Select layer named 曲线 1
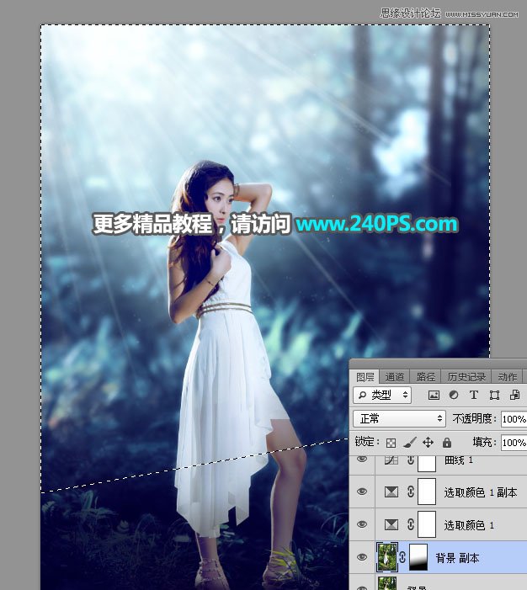 [x=459, y=460]
